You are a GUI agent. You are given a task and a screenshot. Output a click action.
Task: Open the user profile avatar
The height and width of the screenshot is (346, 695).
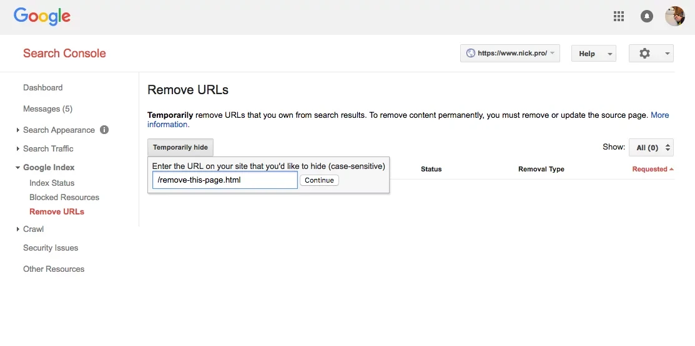(674, 17)
